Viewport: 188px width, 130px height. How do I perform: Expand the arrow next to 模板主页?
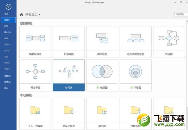(x=39, y=14)
